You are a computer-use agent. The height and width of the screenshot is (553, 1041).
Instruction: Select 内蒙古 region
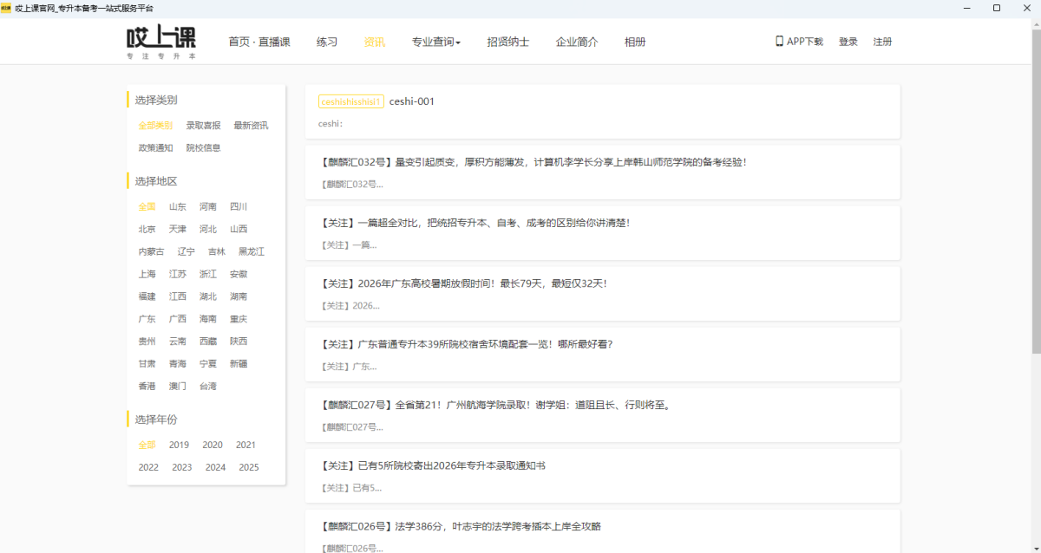[151, 252]
